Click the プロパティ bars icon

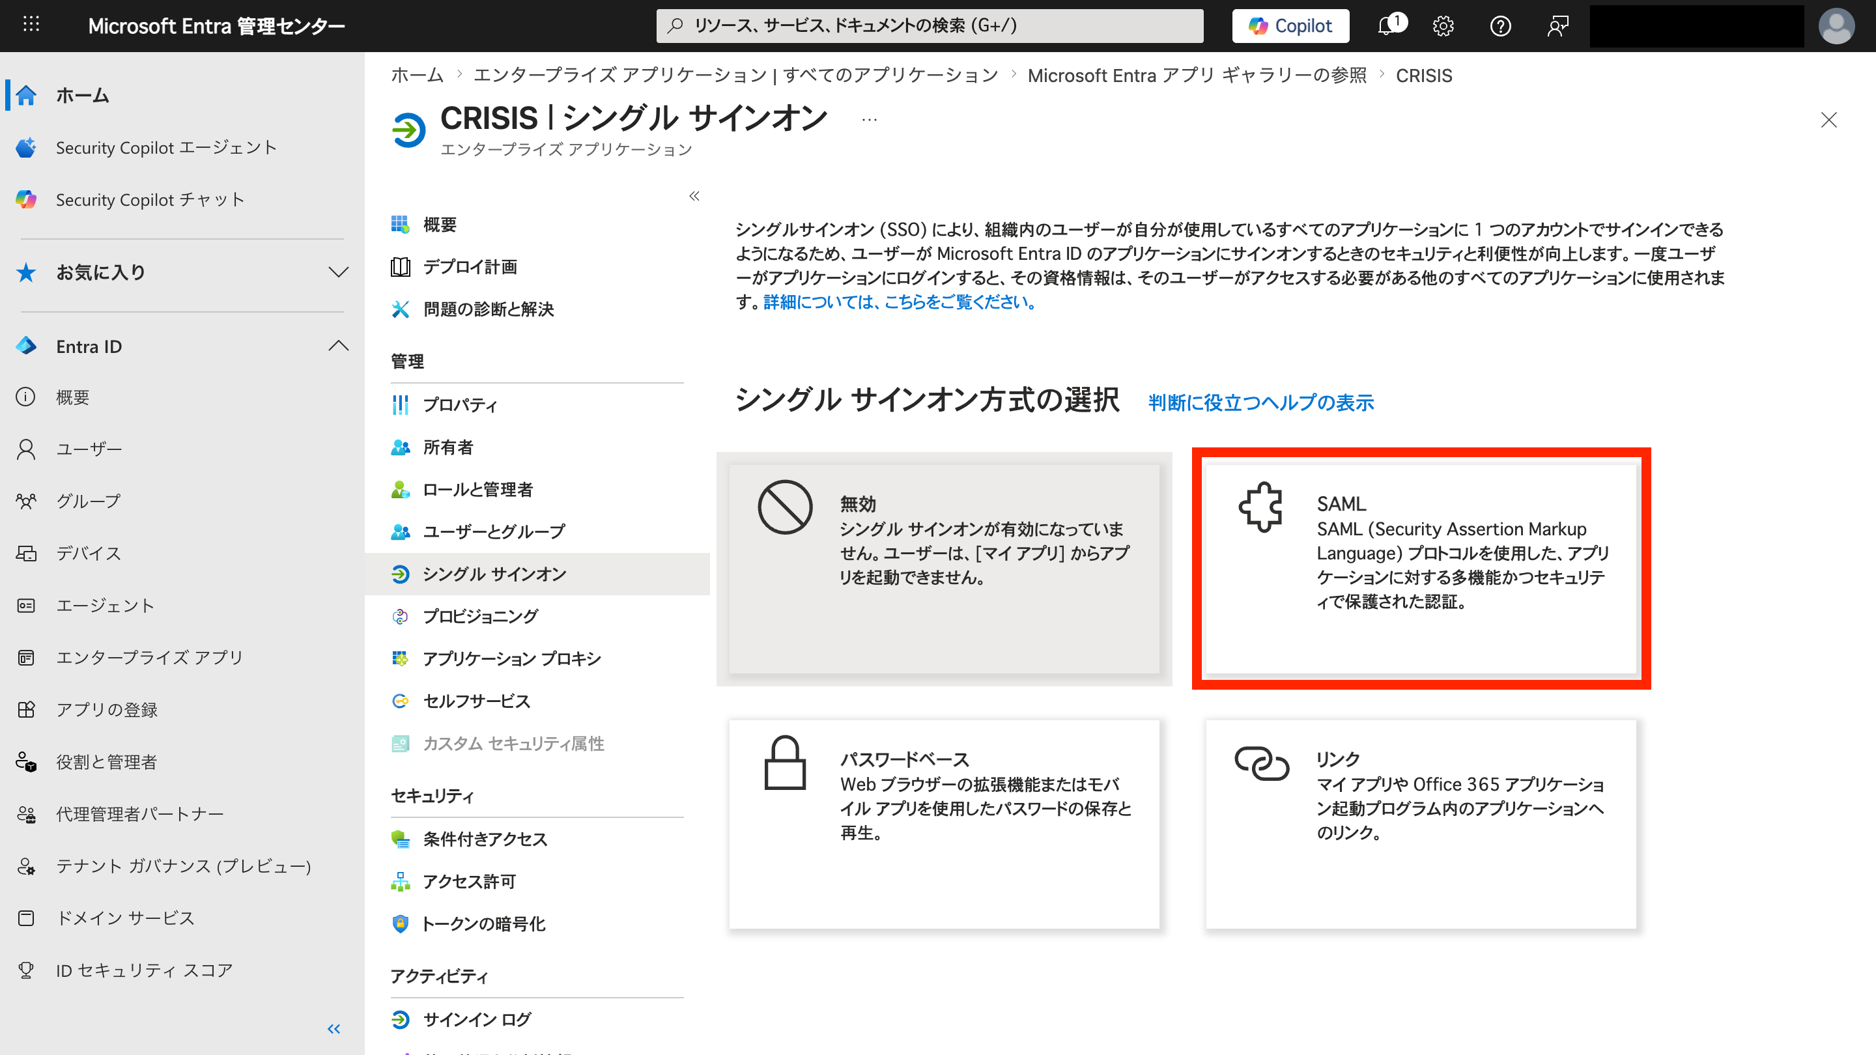point(400,405)
